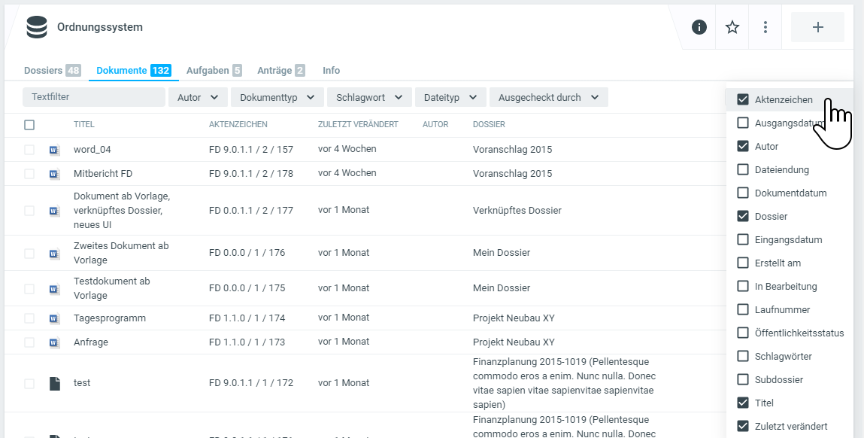Click Word icon beside Tagesprogramm document
Viewport: 864px width, 438px height.
(54, 318)
